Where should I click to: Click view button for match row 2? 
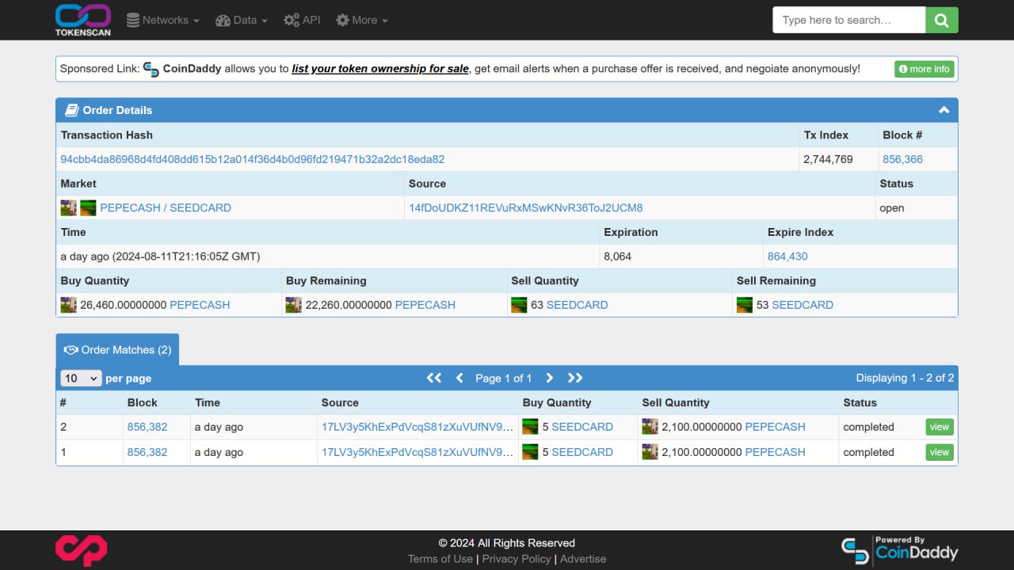click(x=940, y=427)
